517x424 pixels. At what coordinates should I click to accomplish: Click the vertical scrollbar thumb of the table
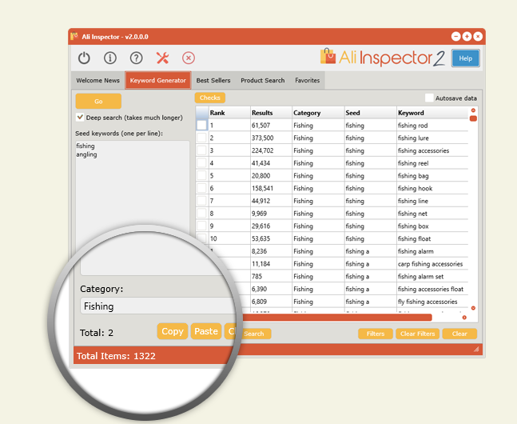point(473,118)
